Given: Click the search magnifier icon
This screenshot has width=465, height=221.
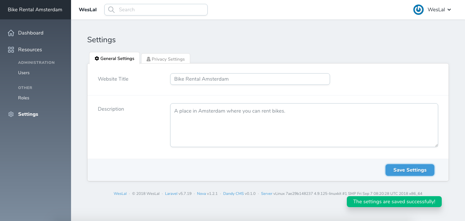Looking at the screenshot, I should pos(111,10).
